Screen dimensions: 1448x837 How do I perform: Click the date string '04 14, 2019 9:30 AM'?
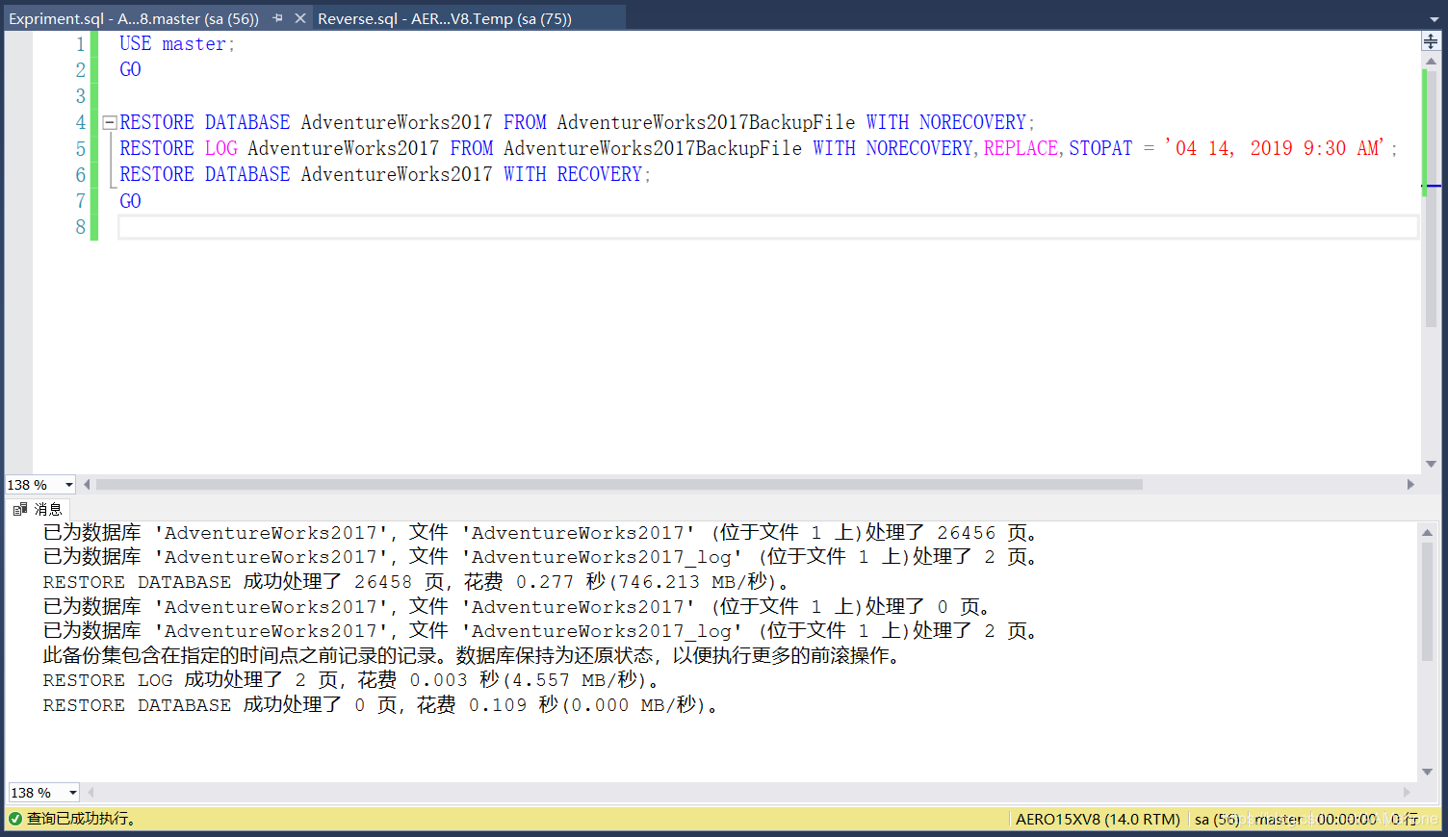point(1274,149)
